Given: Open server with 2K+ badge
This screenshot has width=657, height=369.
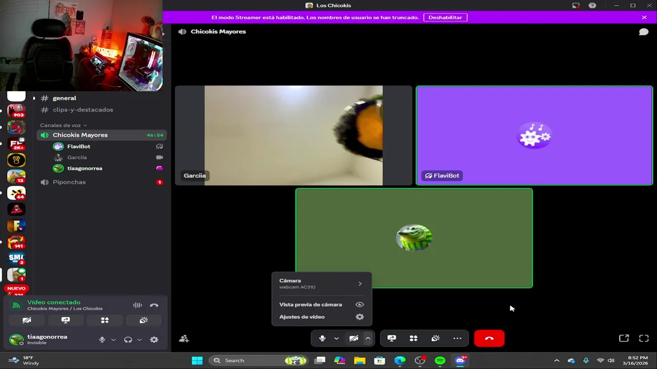Looking at the screenshot, I should coord(16,143).
